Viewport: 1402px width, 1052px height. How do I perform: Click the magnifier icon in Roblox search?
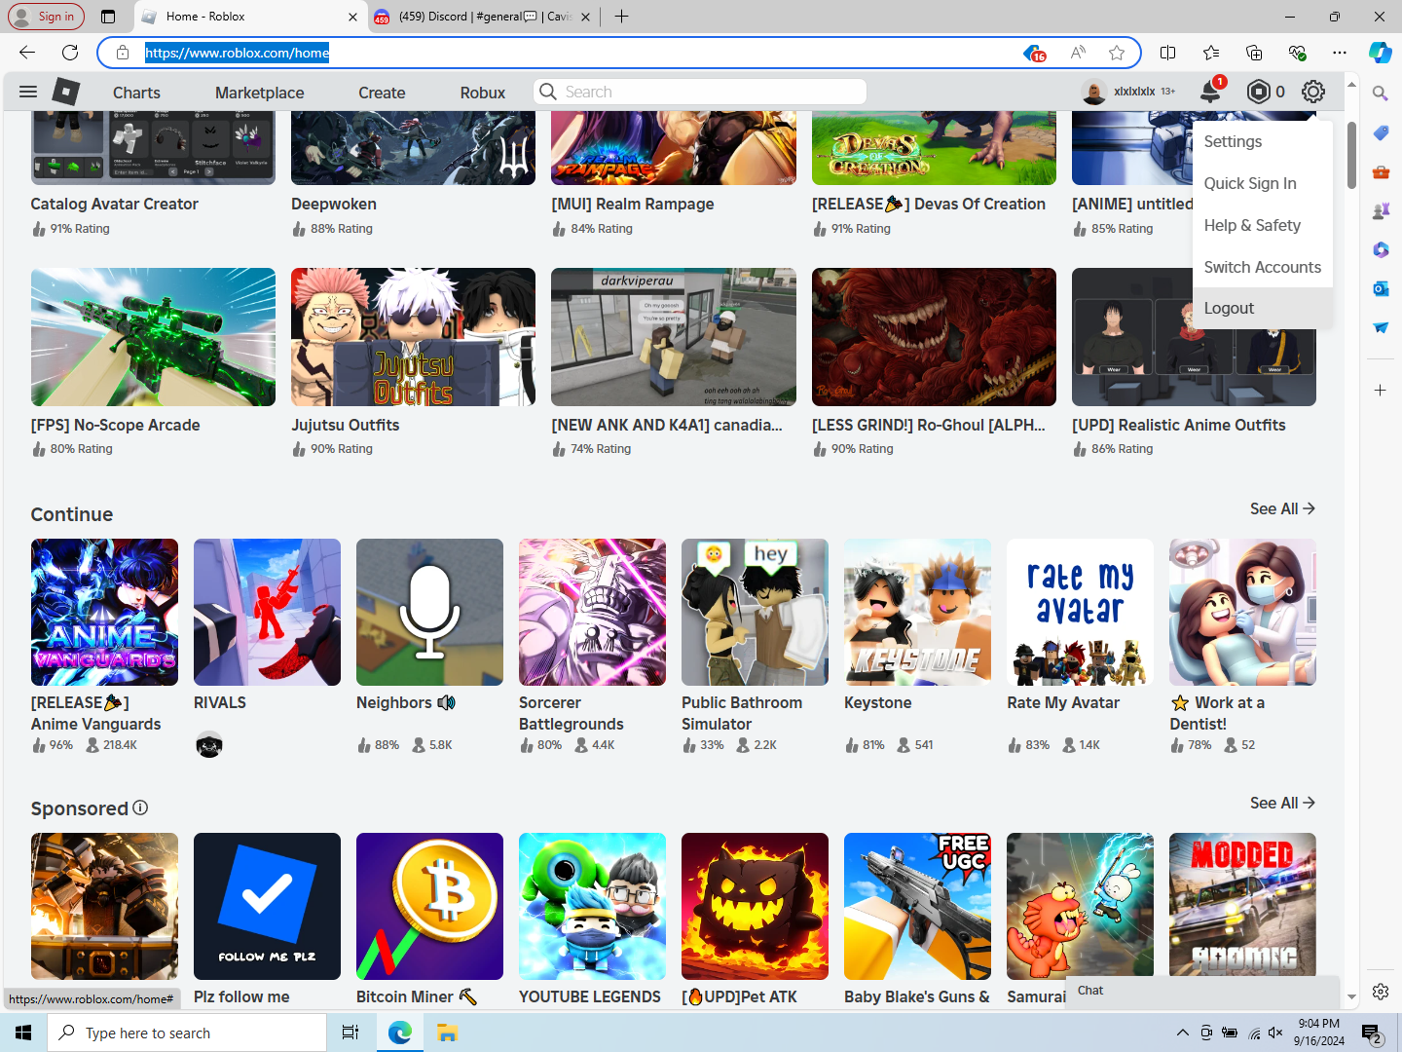pyautogui.click(x=548, y=92)
